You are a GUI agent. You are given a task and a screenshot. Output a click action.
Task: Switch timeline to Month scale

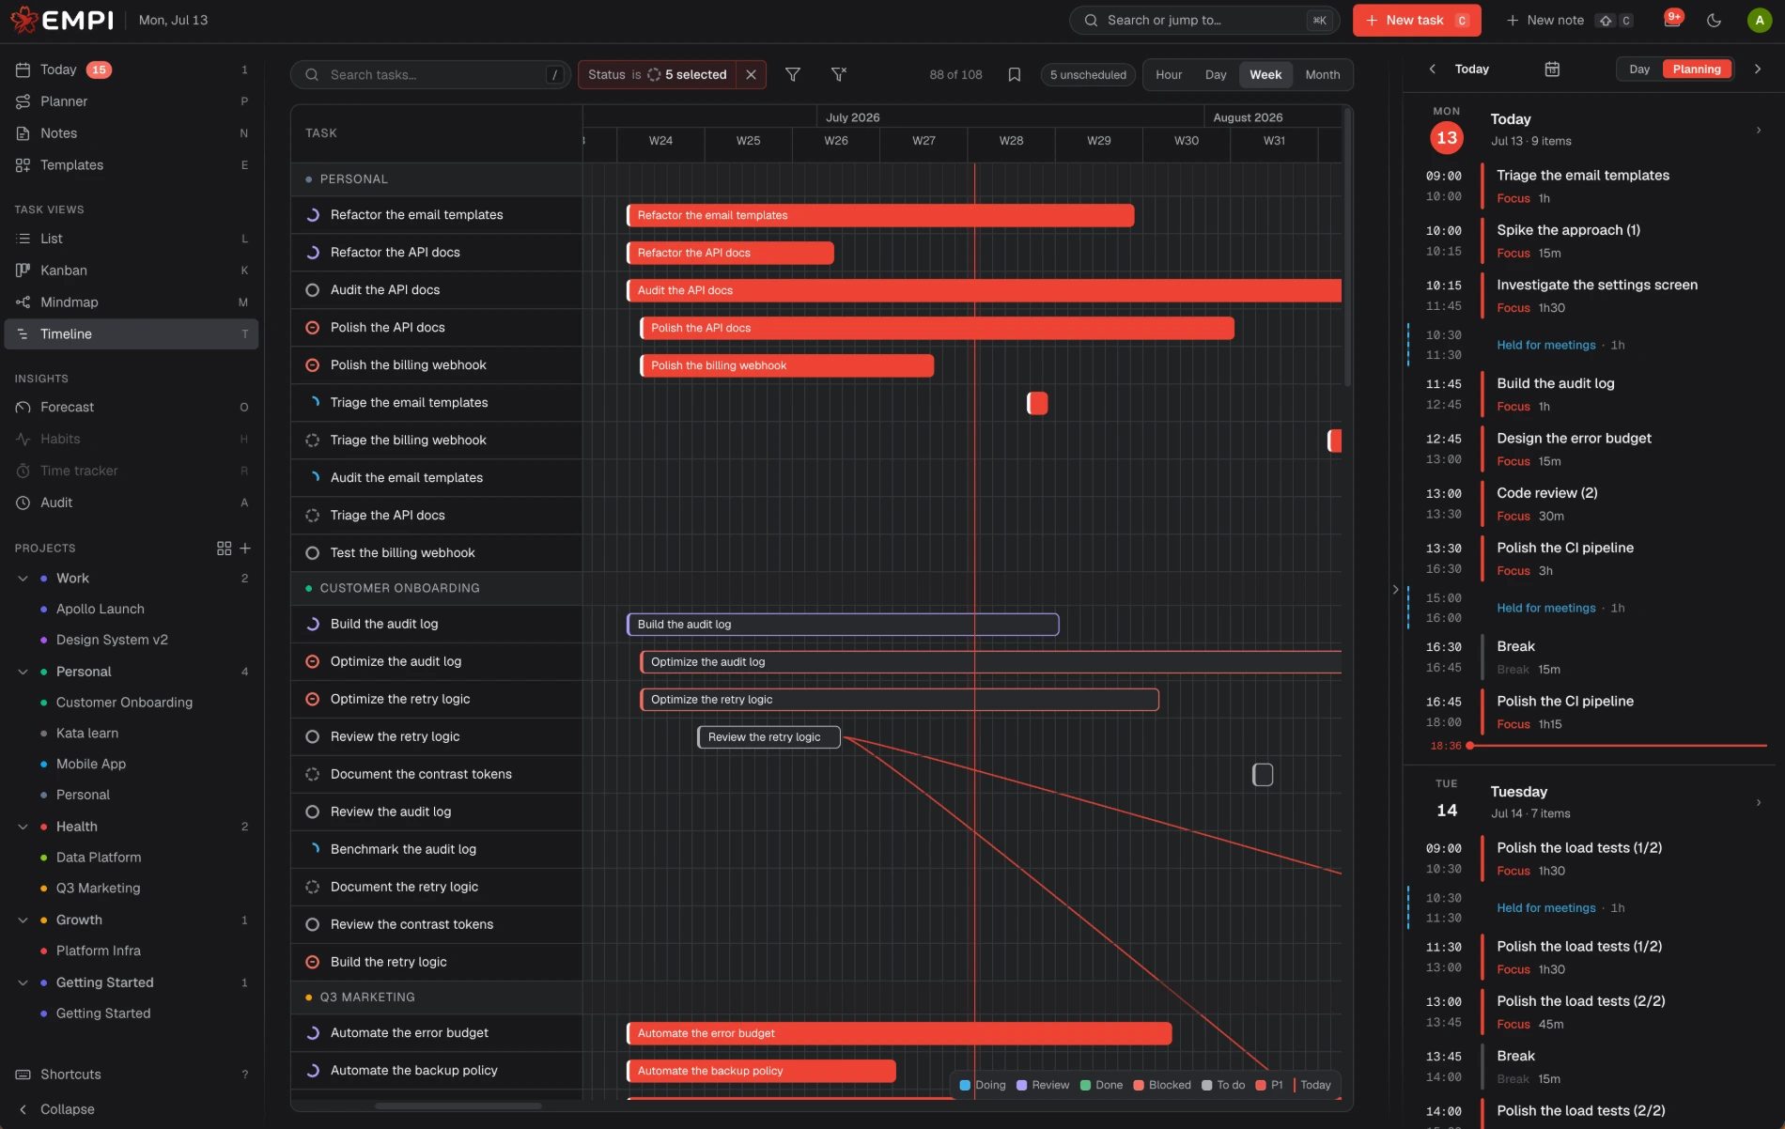click(x=1322, y=74)
